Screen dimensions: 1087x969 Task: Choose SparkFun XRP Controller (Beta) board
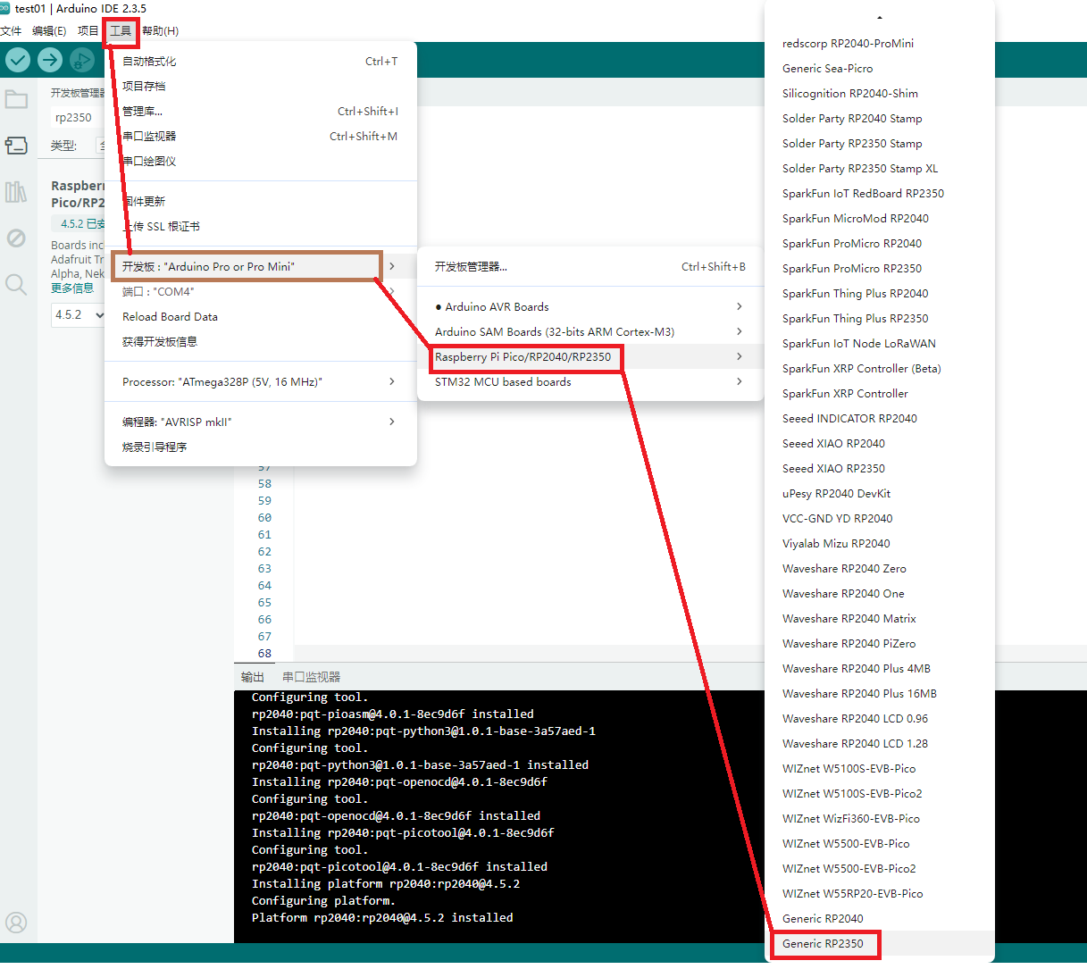pos(880,368)
